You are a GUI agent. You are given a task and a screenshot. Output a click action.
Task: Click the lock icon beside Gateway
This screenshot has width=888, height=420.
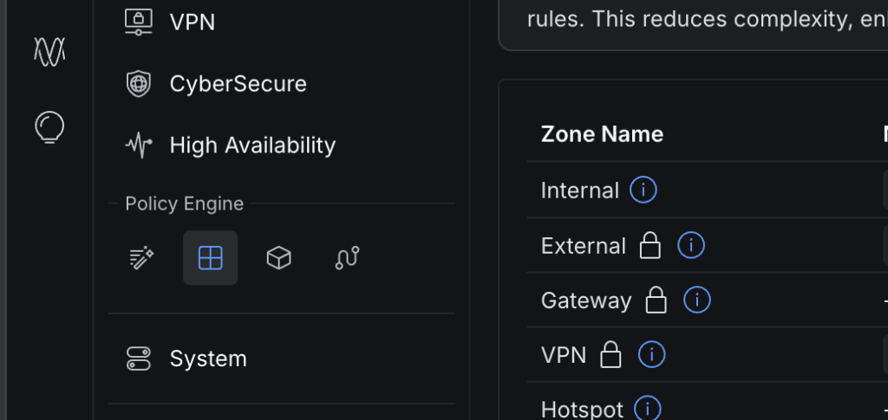pyautogui.click(x=656, y=300)
